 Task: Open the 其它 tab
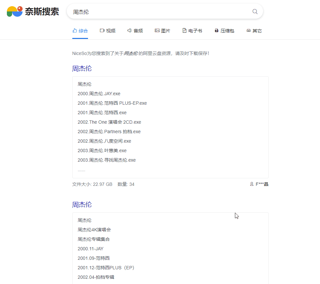tap(254, 31)
